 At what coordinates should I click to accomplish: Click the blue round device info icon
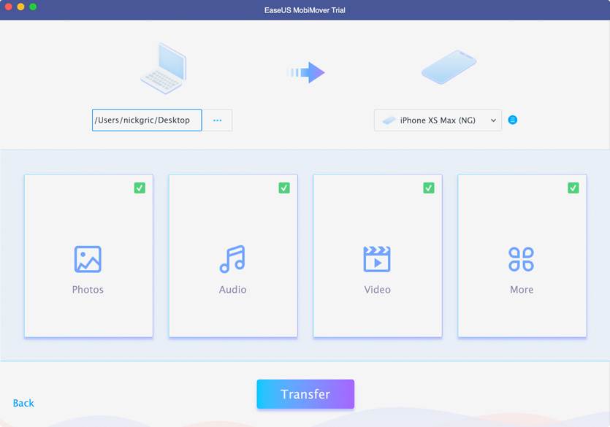coord(513,120)
